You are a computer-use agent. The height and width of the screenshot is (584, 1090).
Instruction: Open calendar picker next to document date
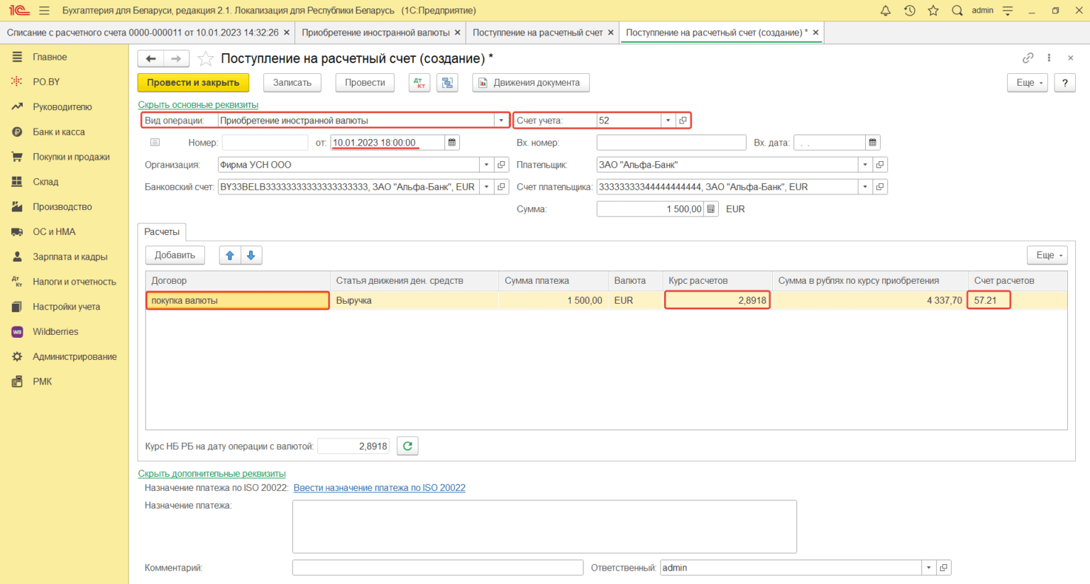pos(452,143)
